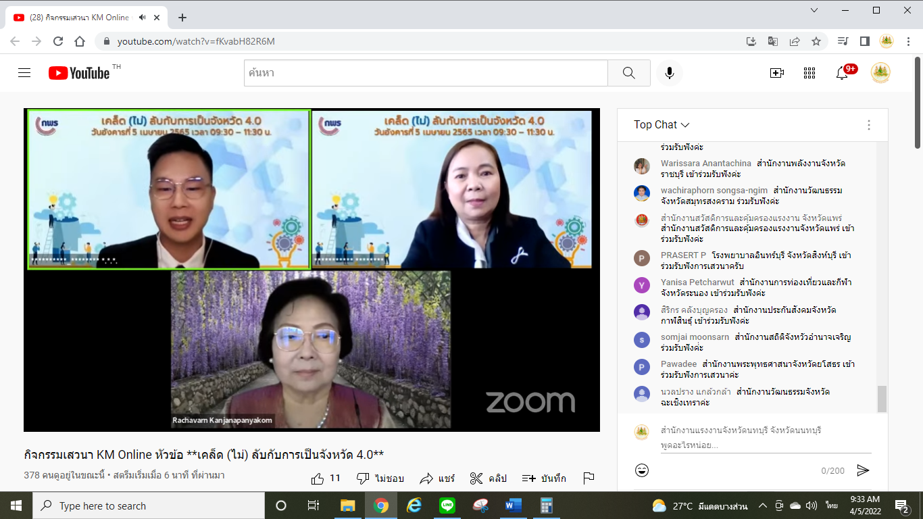Click the YouTube search input field
Viewport: 923px width, 519px height.
pyautogui.click(x=426, y=73)
